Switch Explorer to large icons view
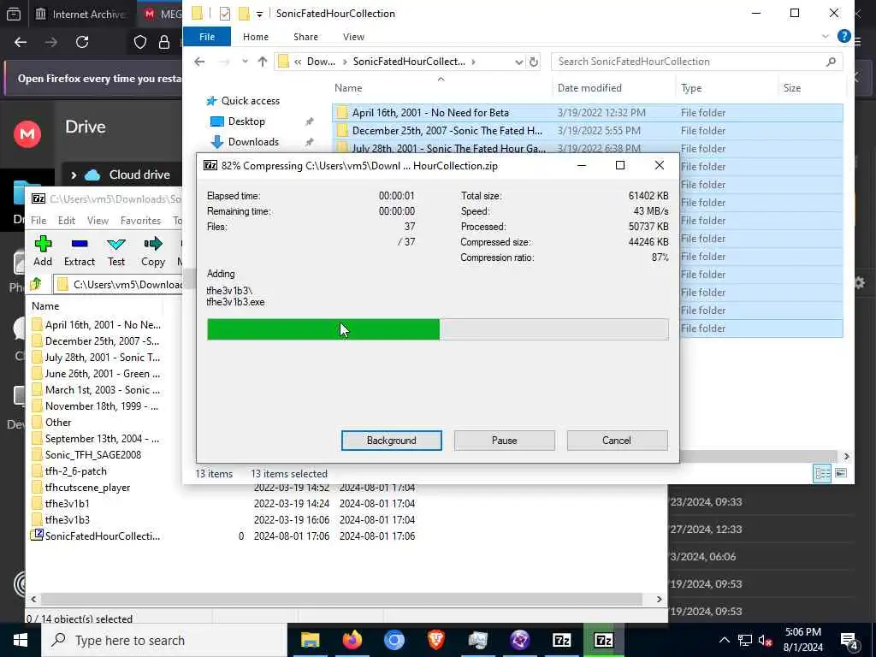Image resolution: width=876 pixels, height=657 pixels. (x=841, y=473)
